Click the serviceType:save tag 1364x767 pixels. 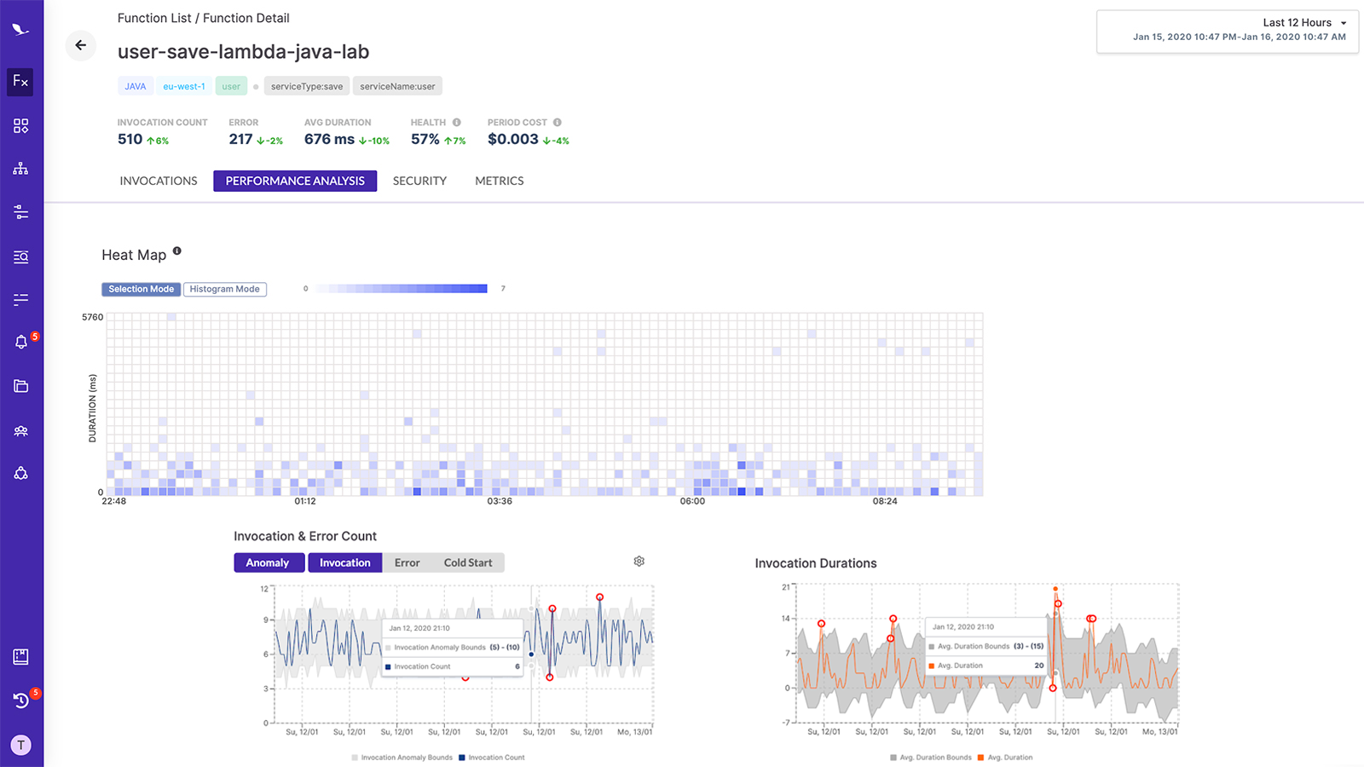coord(307,86)
